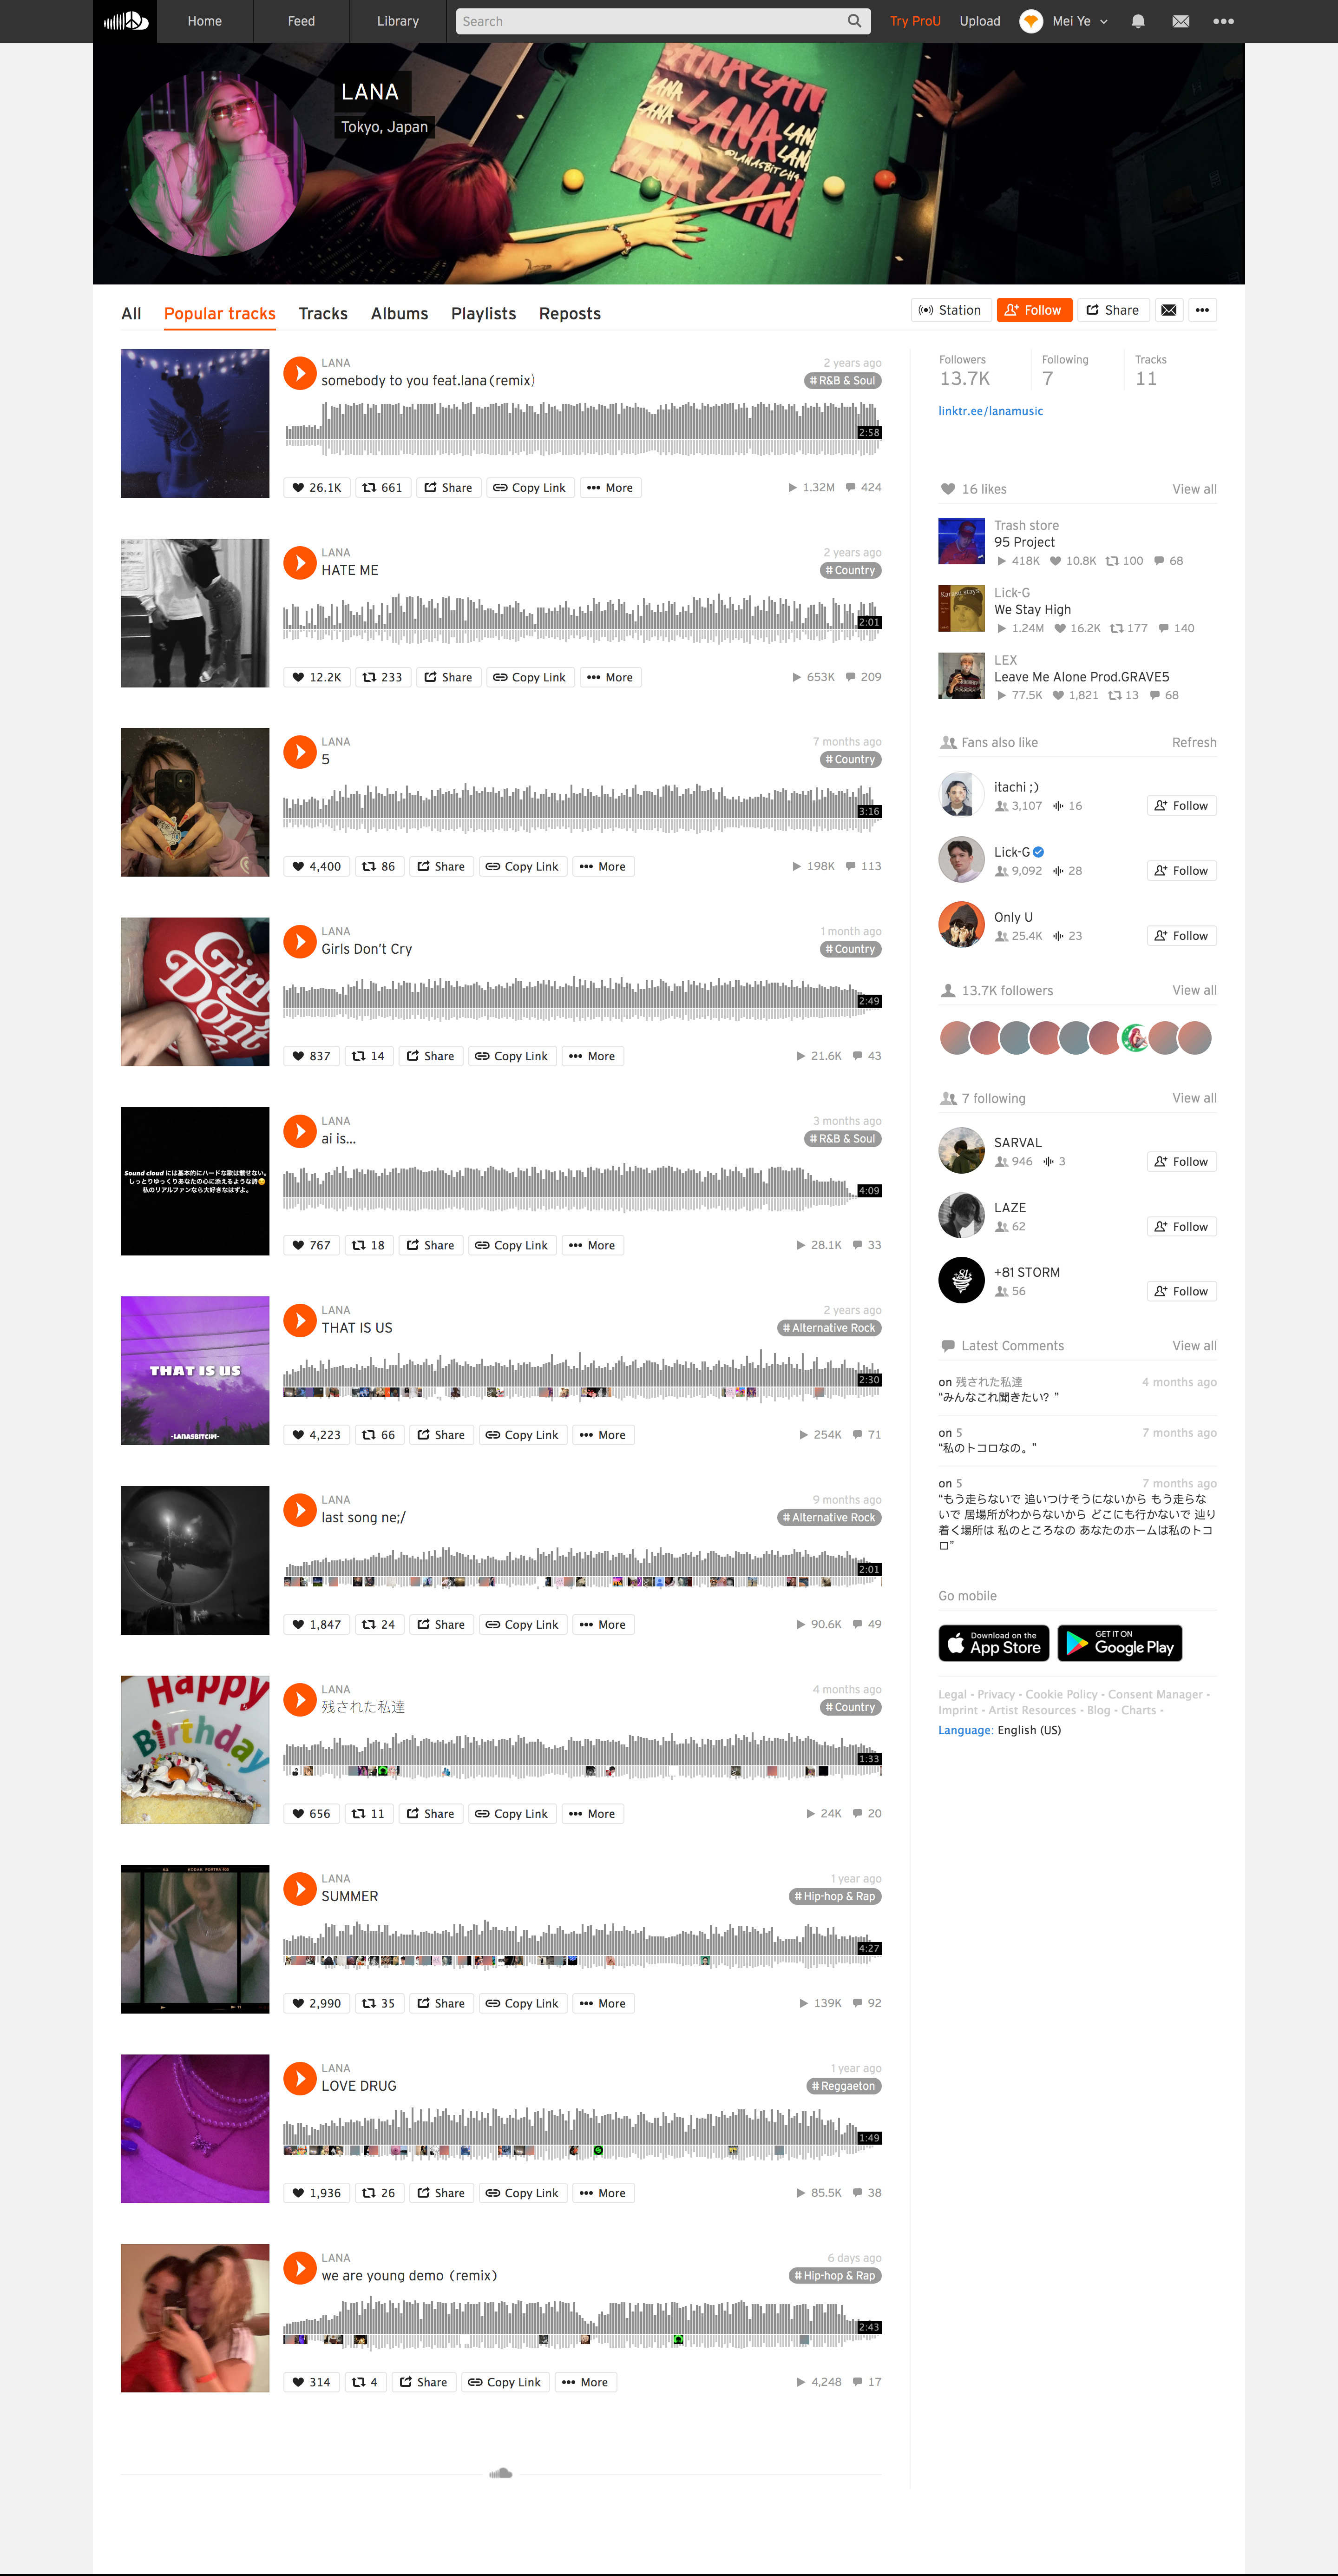The width and height of the screenshot is (1338, 2576).
Task: Send LANA a message via envelope button
Action: coord(1168,310)
